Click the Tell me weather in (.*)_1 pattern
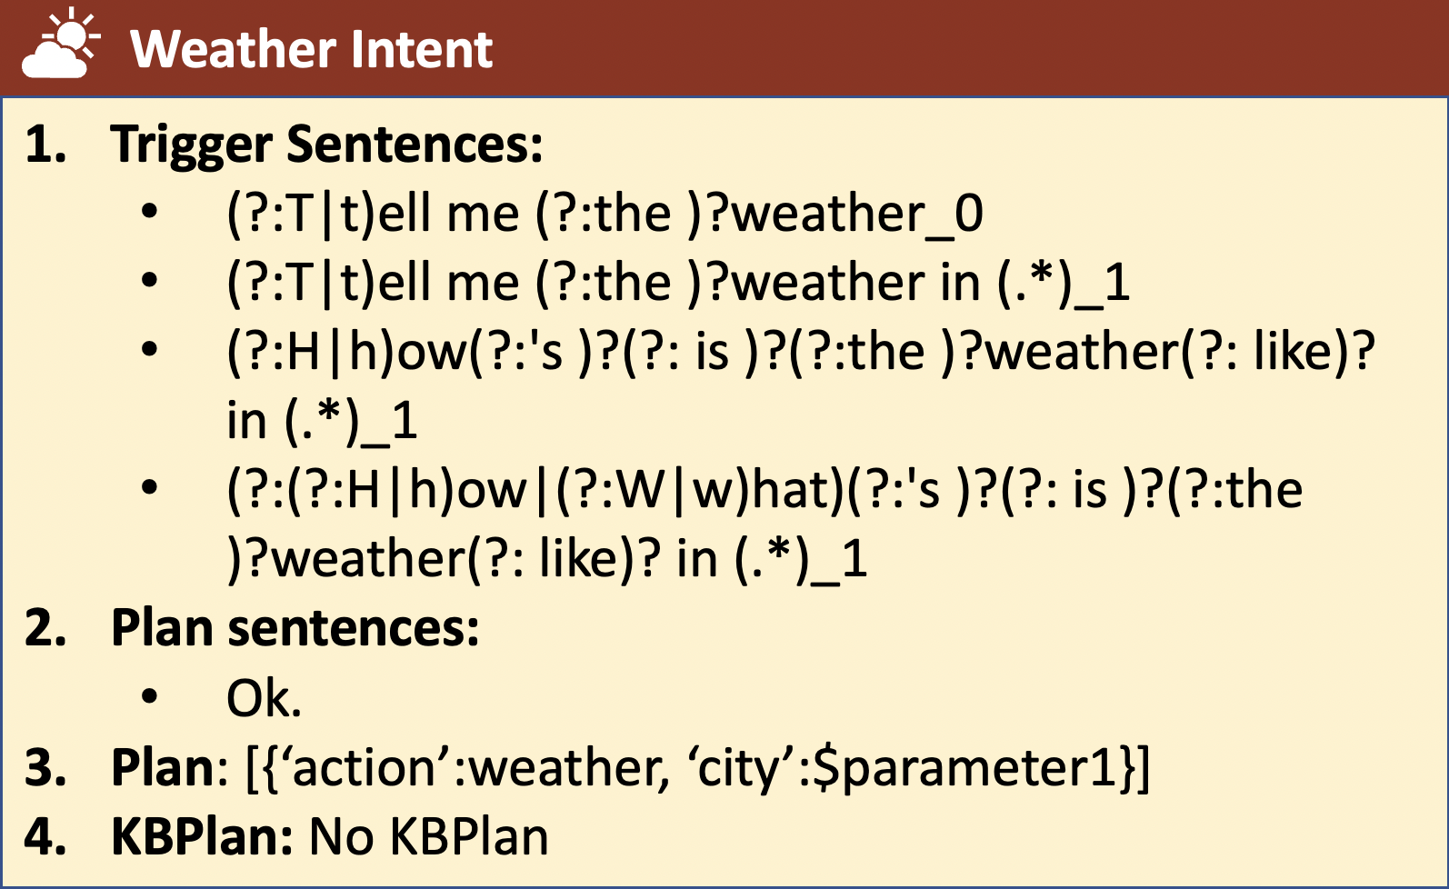 pos(678,283)
